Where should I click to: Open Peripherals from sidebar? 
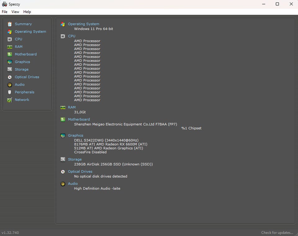(25, 92)
